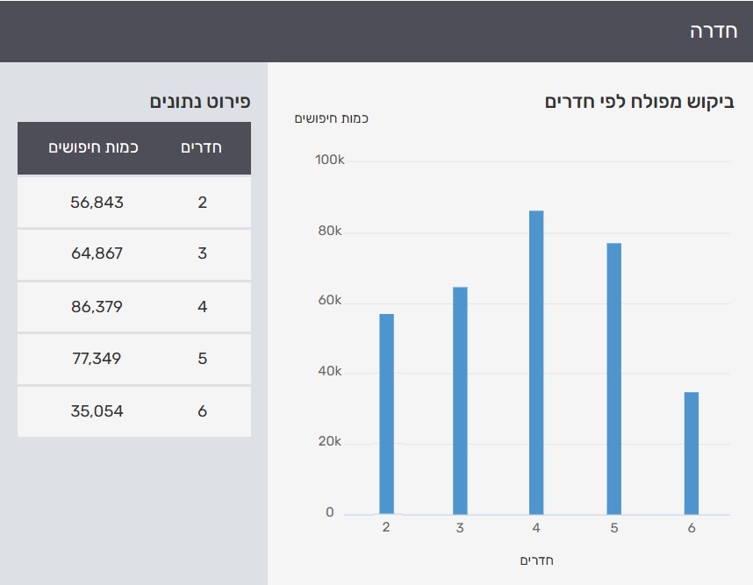Click the blue bar for 5 rooms
Viewport: 753px width, 585px height.
click(613, 378)
